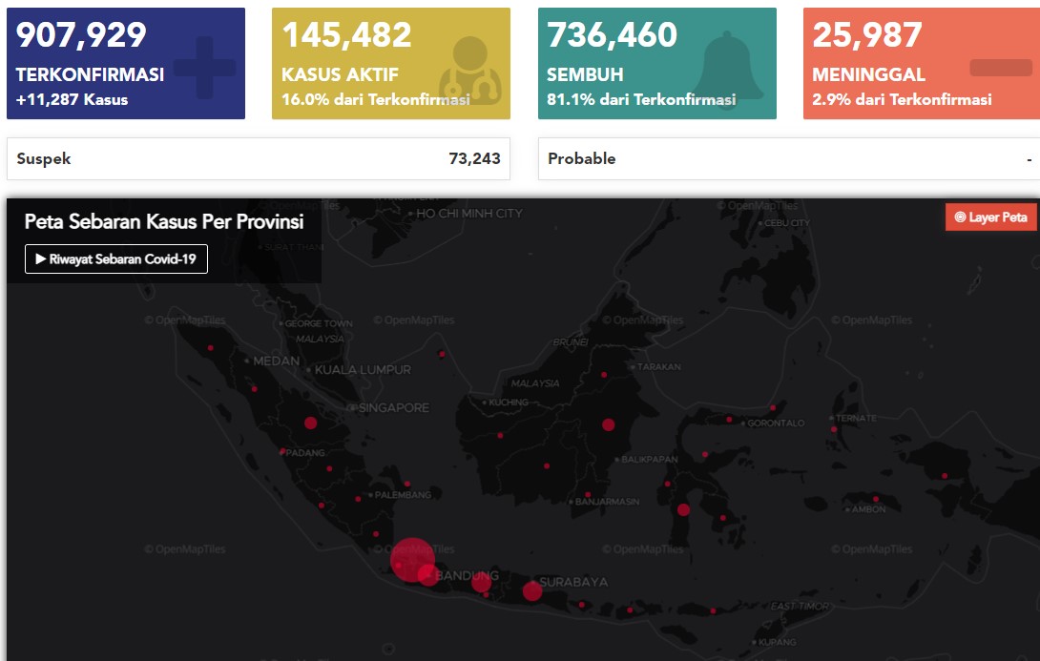Click the red dot below the Ternate label
Image resolution: width=1040 pixels, height=661 pixels.
pos(834,429)
